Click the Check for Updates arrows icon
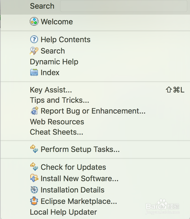 point(34,167)
